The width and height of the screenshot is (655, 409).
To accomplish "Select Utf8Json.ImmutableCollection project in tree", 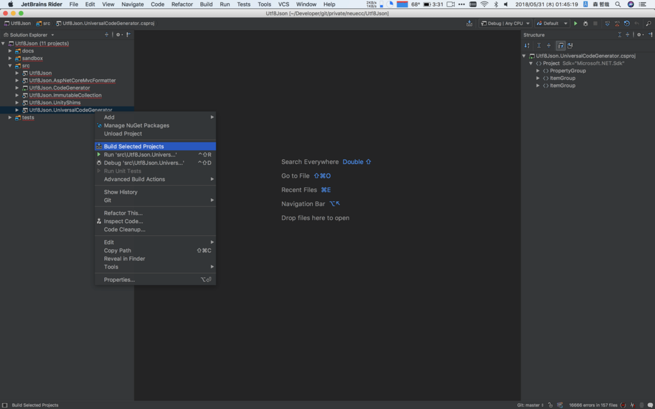I will point(65,95).
